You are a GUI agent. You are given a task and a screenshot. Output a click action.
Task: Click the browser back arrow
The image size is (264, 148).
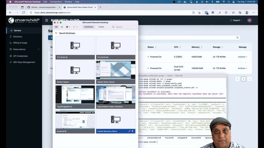pos(10,13)
